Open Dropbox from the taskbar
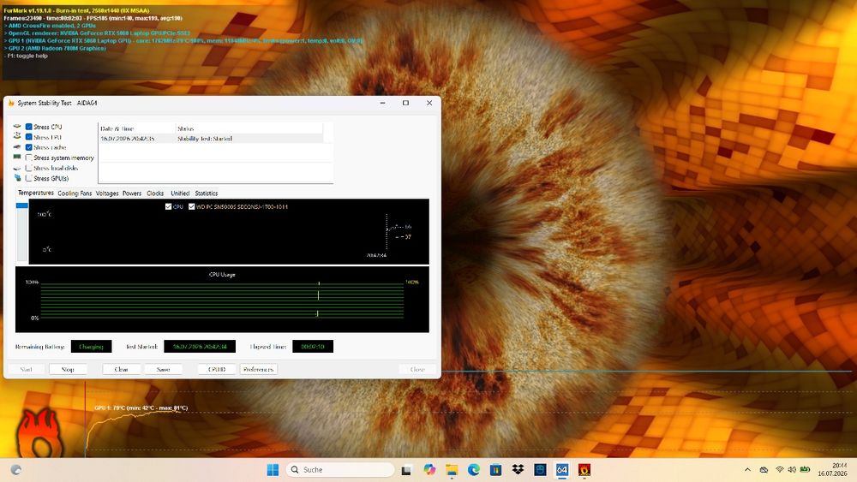Image resolution: width=857 pixels, height=482 pixels. pos(518,469)
